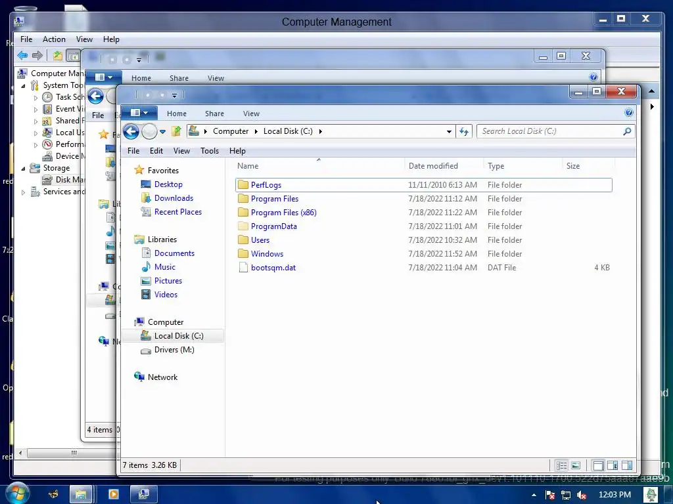Viewport: 673px width, 504px height.
Task: Sort by the Size column header
Action: 588,166
